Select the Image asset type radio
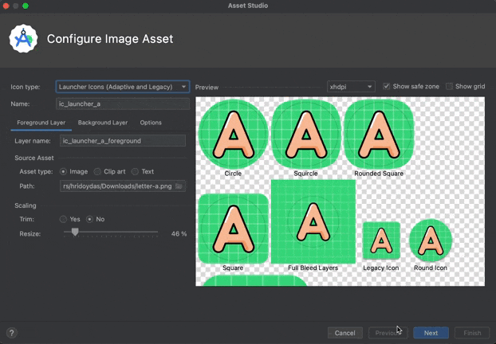The width and height of the screenshot is (496, 344). (63, 171)
